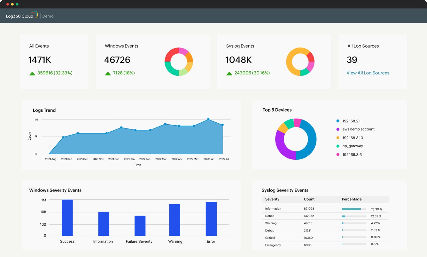Image resolution: width=427 pixels, height=257 pixels.
Task: Click the Error bar in Windows Severity Events
Action: tap(211, 219)
